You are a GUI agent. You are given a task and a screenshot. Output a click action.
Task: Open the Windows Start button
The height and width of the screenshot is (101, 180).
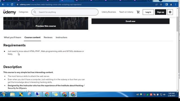click(x=4, y=95)
